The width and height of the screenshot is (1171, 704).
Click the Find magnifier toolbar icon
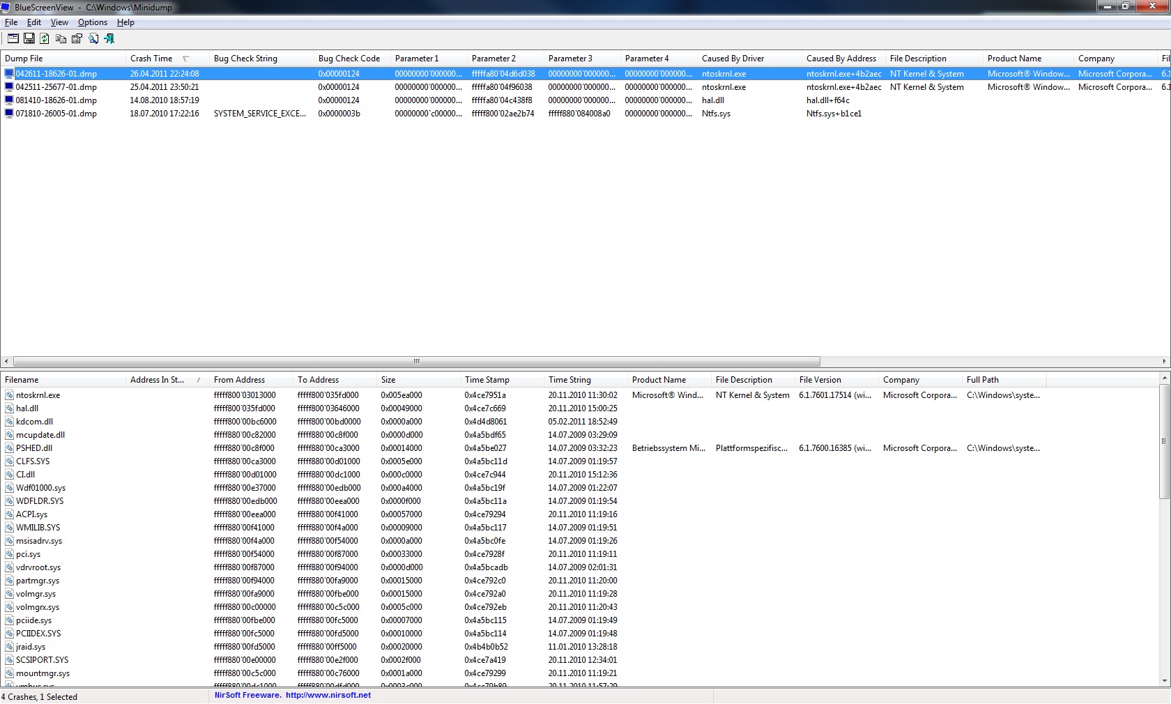pos(93,39)
